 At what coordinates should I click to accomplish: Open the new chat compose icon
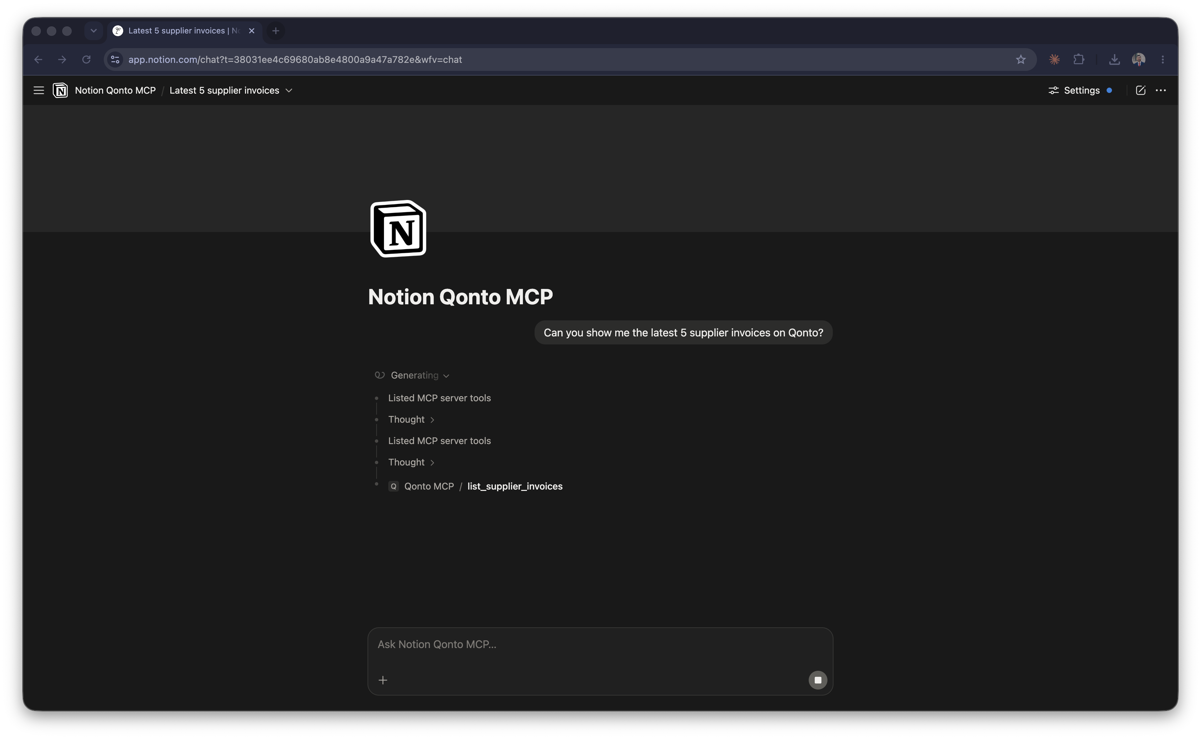click(x=1140, y=90)
